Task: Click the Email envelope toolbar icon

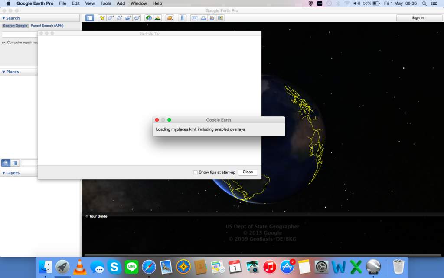Action: click(x=194, y=18)
